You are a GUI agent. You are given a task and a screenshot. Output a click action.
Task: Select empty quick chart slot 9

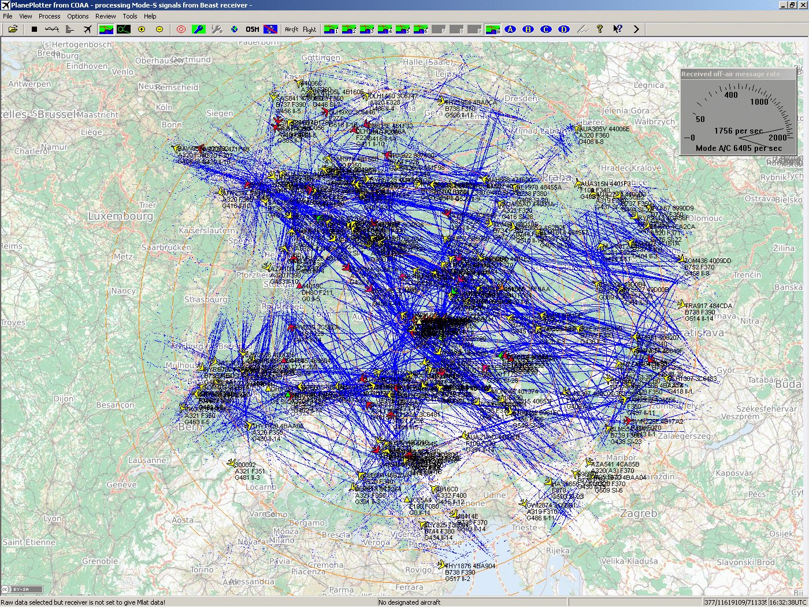(x=474, y=29)
